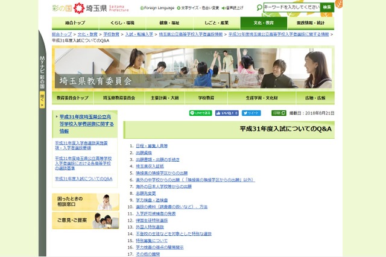The image size is (386, 257).
Task: Jump to item 12 帰国生徒特別選抜
Action: pyautogui.click(x=151, y=220)
